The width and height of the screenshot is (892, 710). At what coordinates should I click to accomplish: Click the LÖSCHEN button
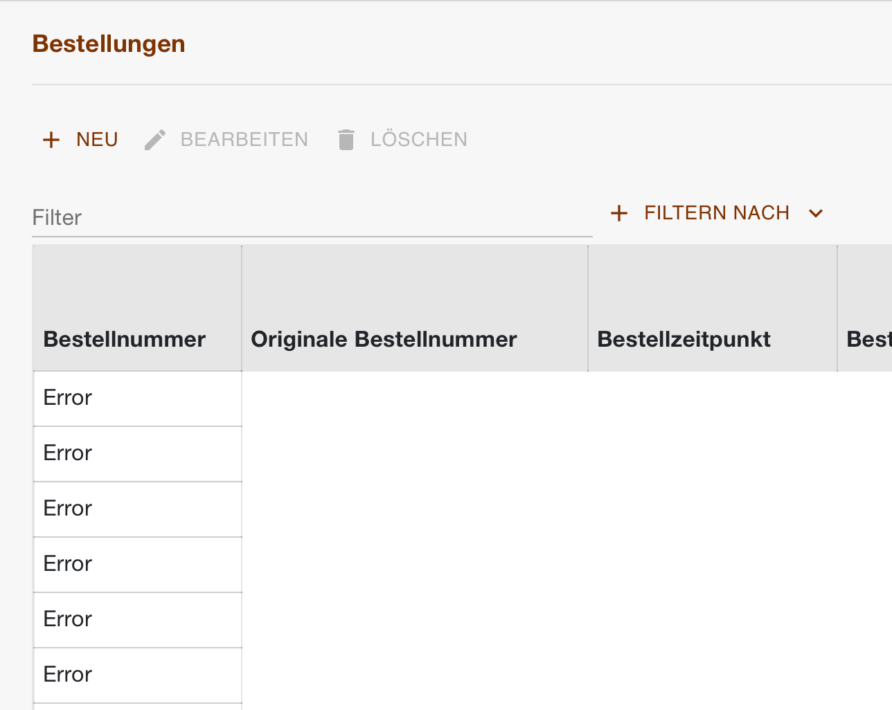click(419, 139)
